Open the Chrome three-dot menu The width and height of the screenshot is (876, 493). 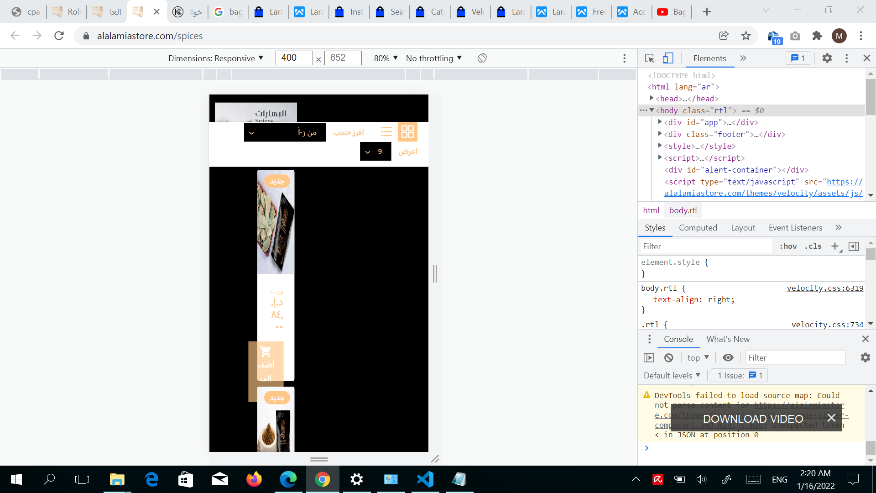[x=861, y=36]
